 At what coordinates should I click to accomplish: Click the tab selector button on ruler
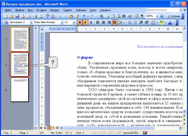click(x=42, y=29)
